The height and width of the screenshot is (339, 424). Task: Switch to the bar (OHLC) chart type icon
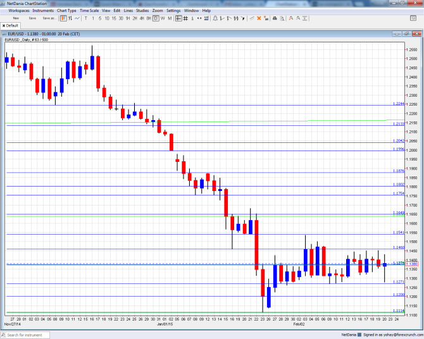[x=70, y=18]
